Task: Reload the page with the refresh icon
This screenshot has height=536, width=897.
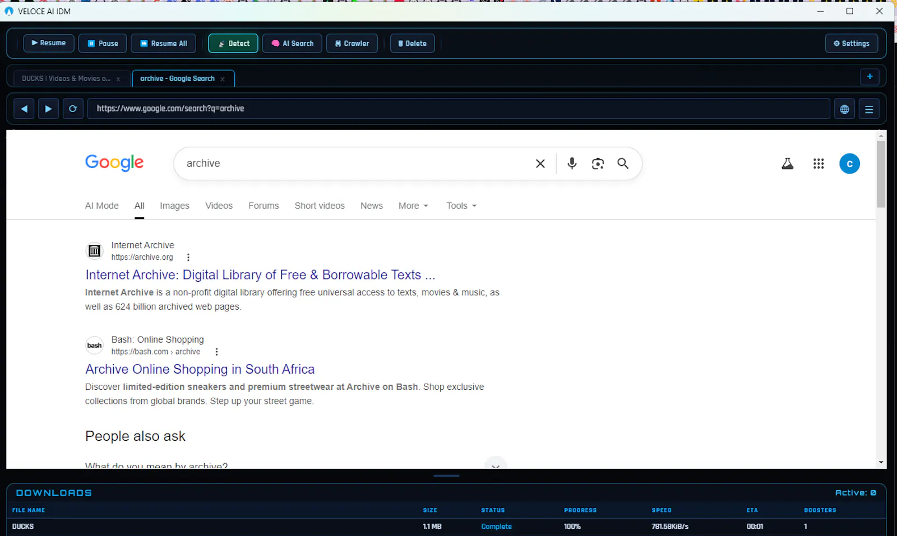Action: point(73,109)
